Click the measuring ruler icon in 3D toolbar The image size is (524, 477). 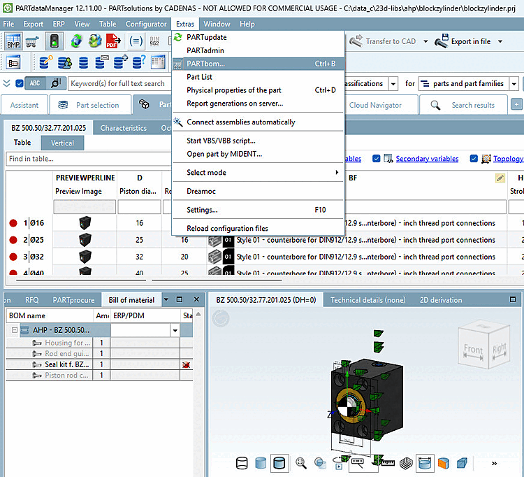[x=388, y=463]
